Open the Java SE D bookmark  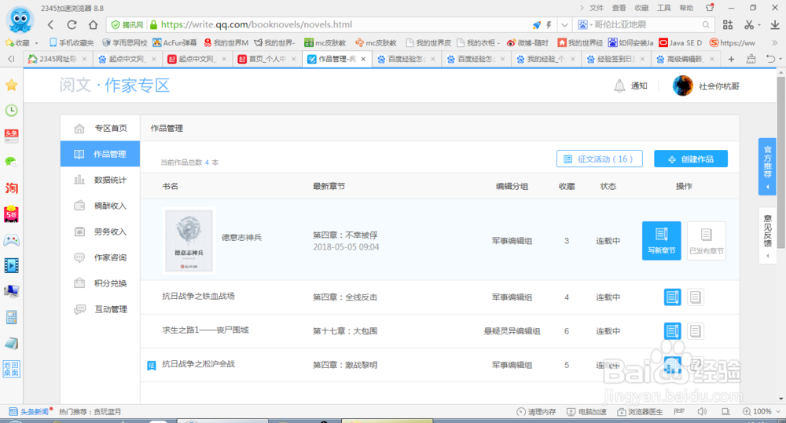(x=680, y=42)
